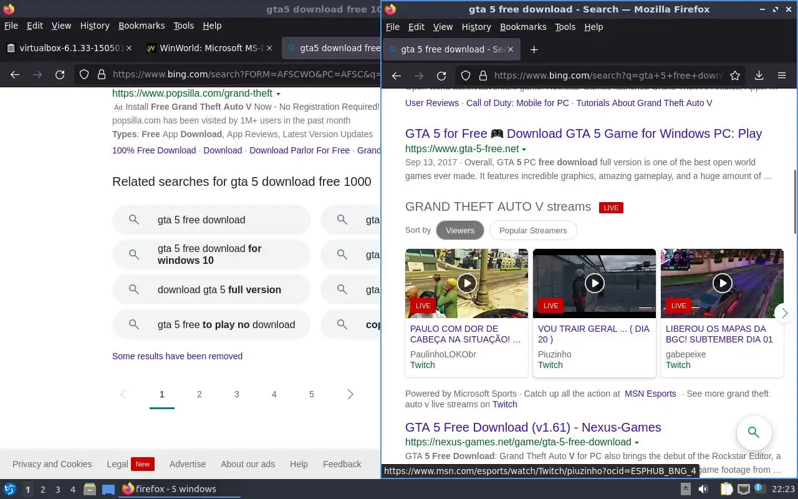
Task: Open the PaulinhoLOKObr stream thumbnail
Action: tap(467, 283)
